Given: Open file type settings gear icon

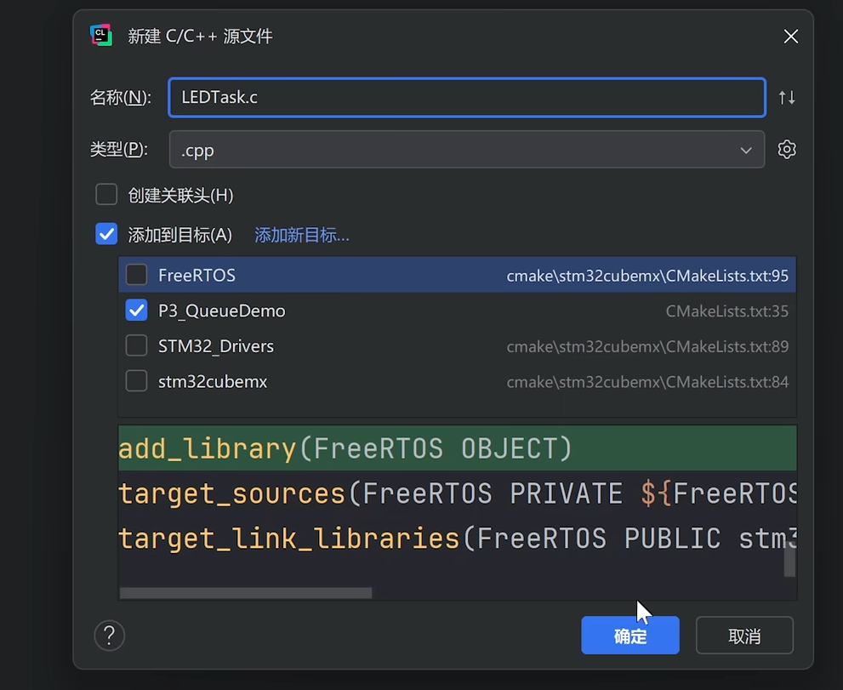Looking at the screenshot, I should tap(787, 149).
